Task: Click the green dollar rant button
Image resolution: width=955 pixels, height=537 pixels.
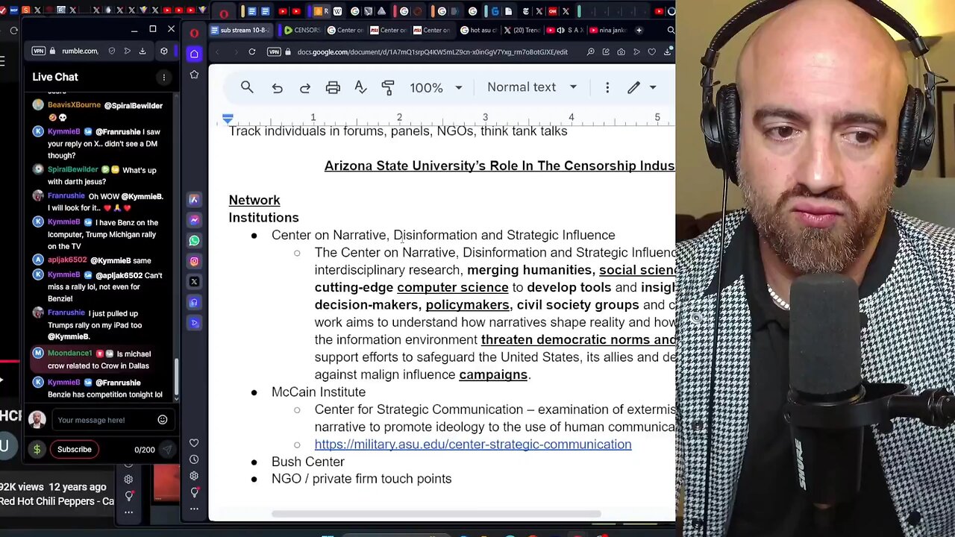Action: click(x=37, y=449)
